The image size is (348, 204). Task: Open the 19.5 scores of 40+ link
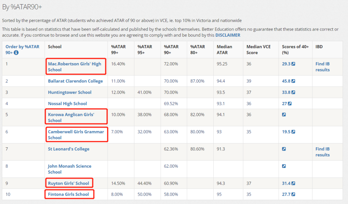(x=286, y=132)
